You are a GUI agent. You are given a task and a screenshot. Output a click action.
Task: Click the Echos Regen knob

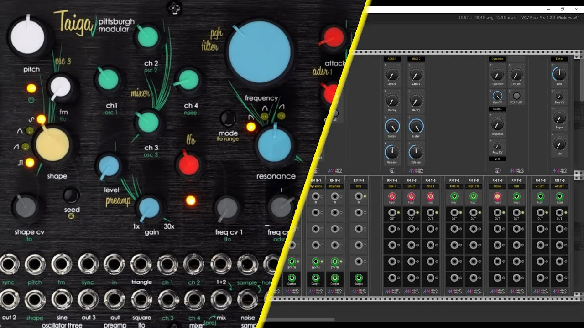point(559,118)
